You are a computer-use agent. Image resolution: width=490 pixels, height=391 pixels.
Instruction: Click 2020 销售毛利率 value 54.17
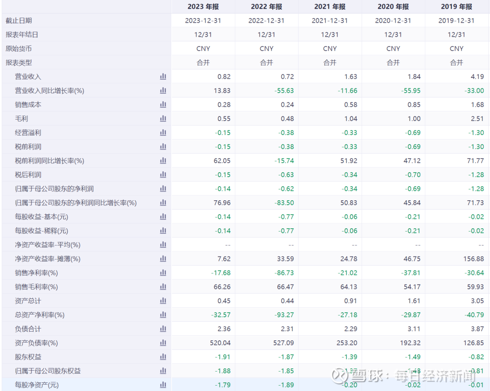pos(412,287)
